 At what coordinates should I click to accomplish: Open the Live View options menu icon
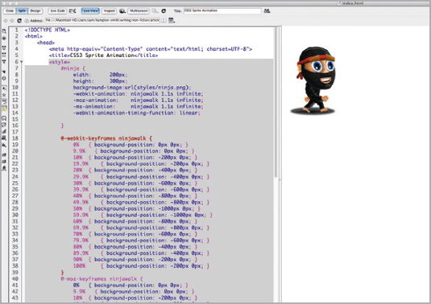[172, 20]
